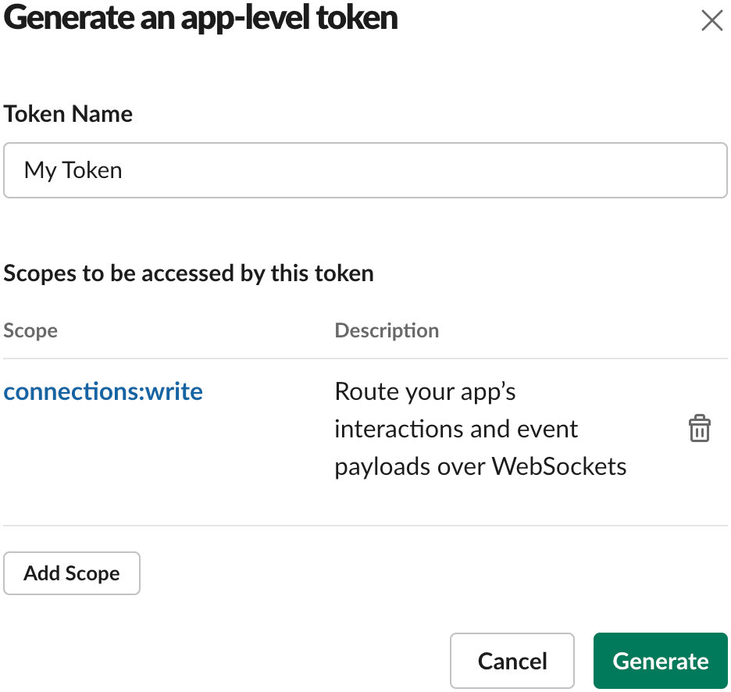Close the app-level token dialog
731x692 pixels.
712,21
